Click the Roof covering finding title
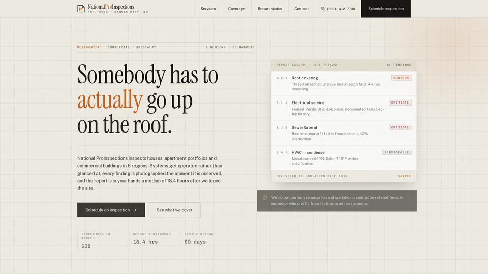 (x=304, y=78)
